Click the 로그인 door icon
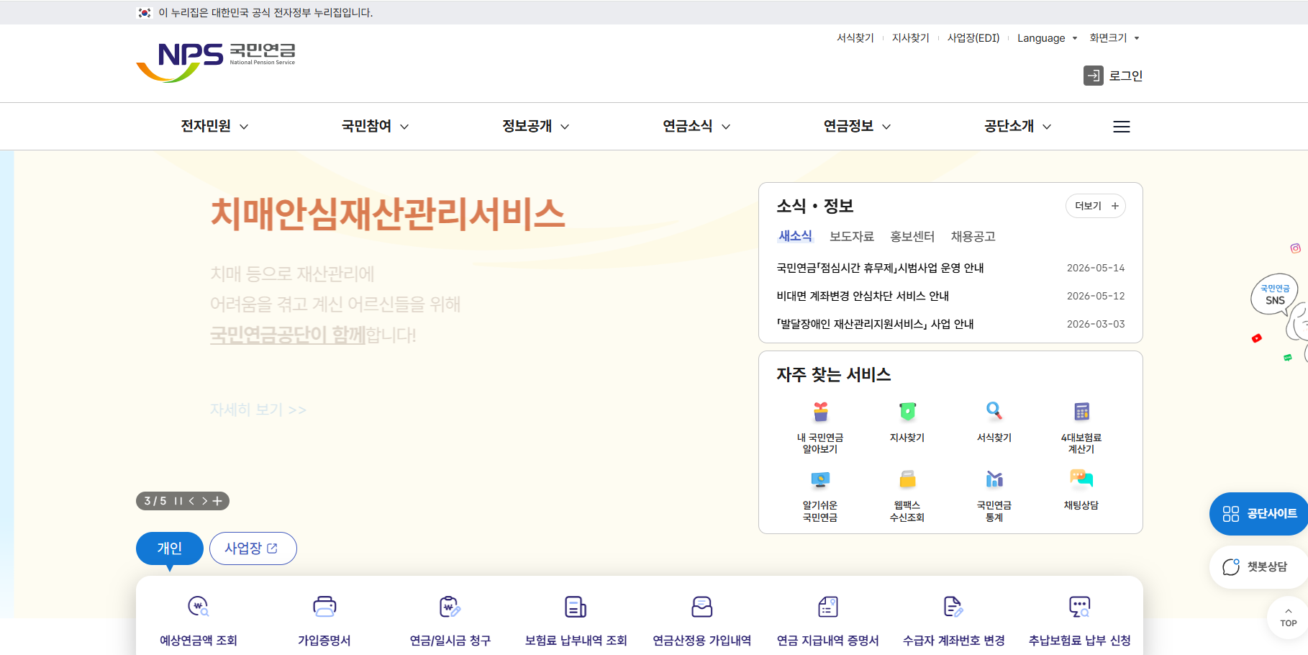 [1093, 76]
